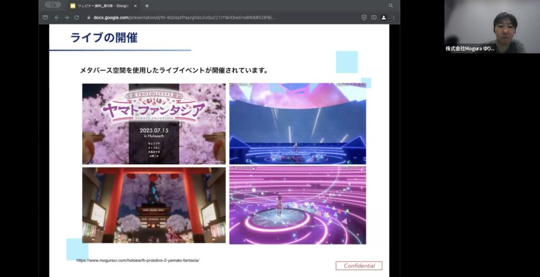Reload the page with the refresh icon
The image size is (540, 277).
point(77,17)
